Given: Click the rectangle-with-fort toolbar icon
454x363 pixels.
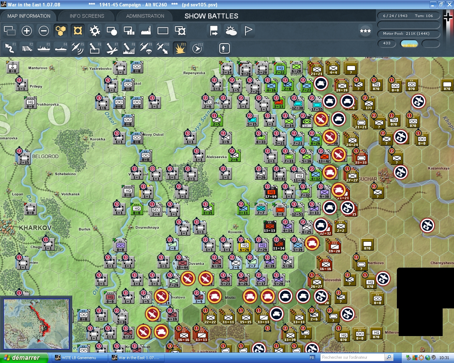Looking at the screenshot, I should coord(180,31).
